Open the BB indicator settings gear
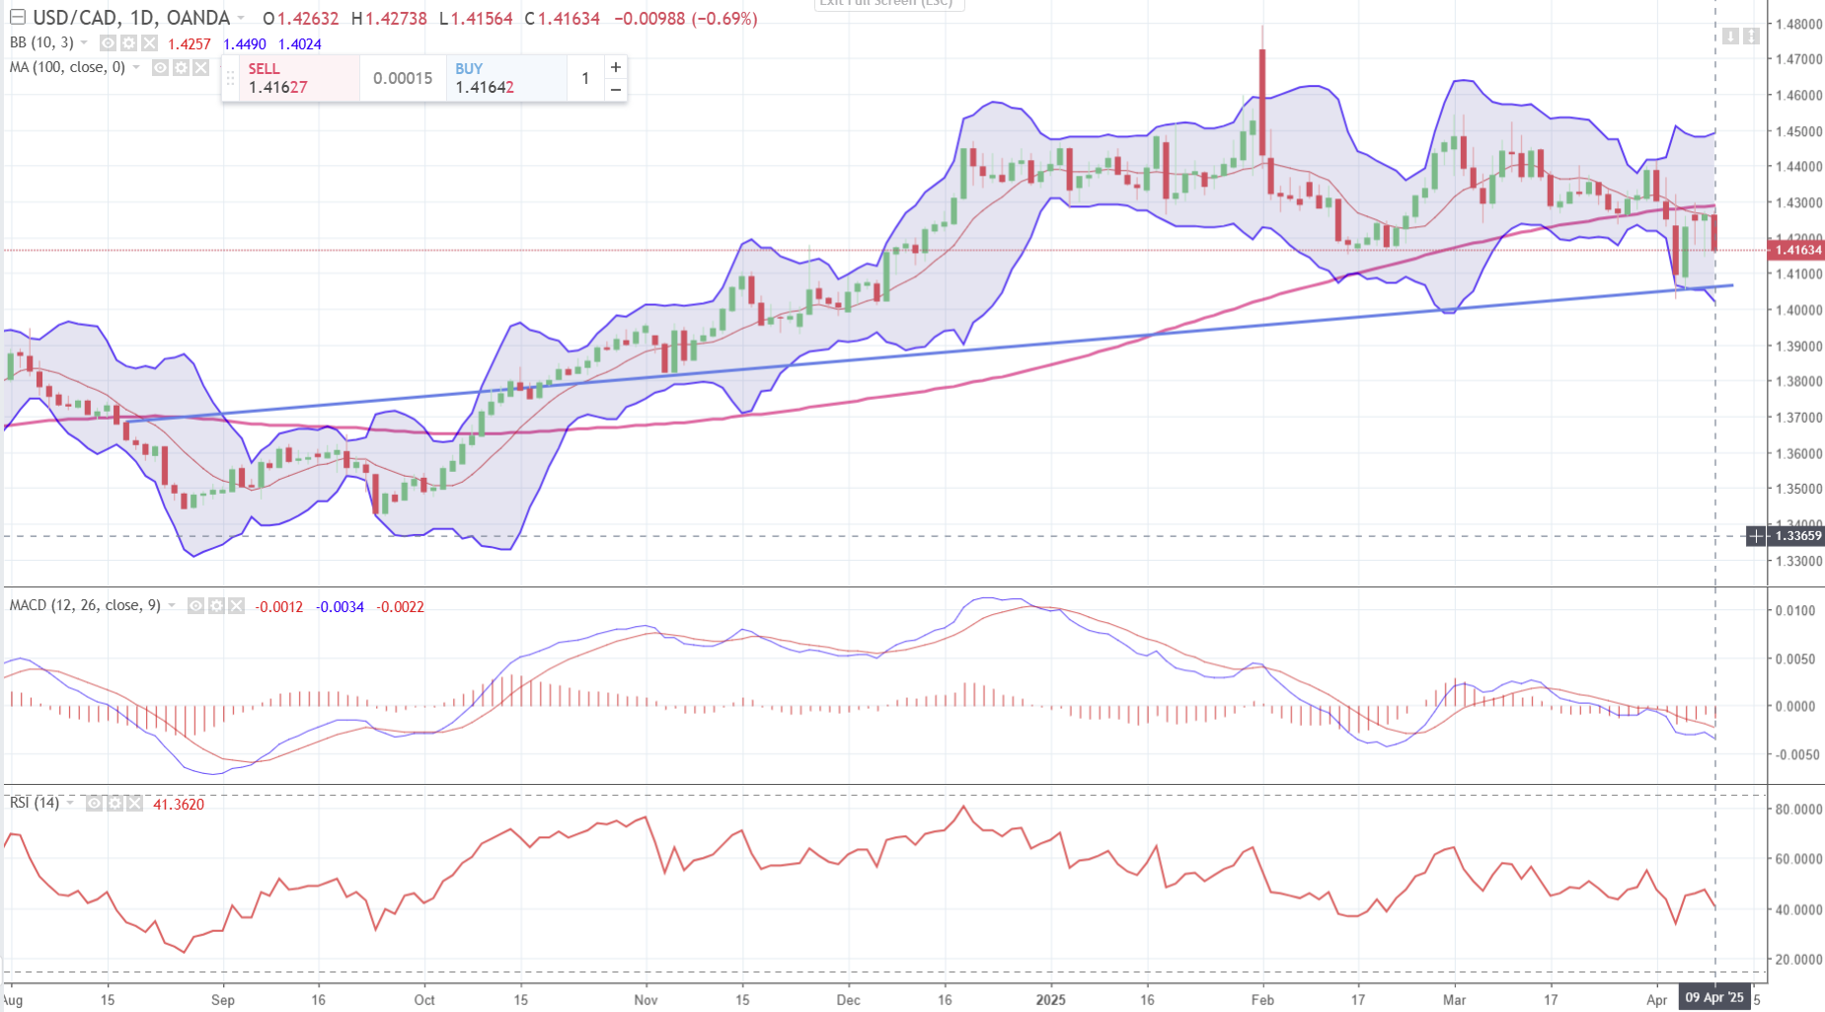 pyautogui.click(x=128, y=43)
